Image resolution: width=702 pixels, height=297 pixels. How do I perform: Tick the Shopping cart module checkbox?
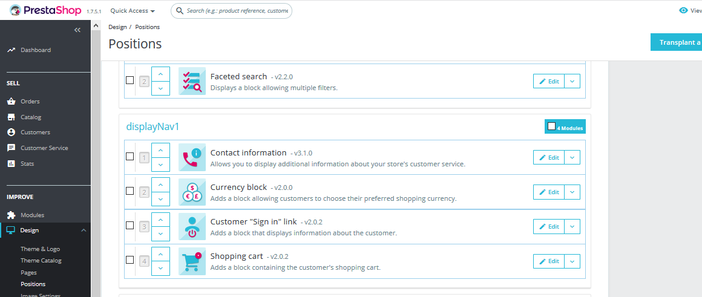pyautogui.click(x=130, y=260)
